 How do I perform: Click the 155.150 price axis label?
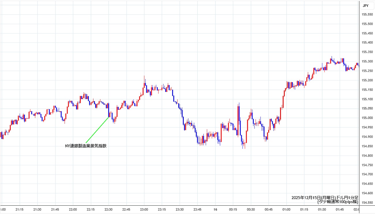coord(367,90)
